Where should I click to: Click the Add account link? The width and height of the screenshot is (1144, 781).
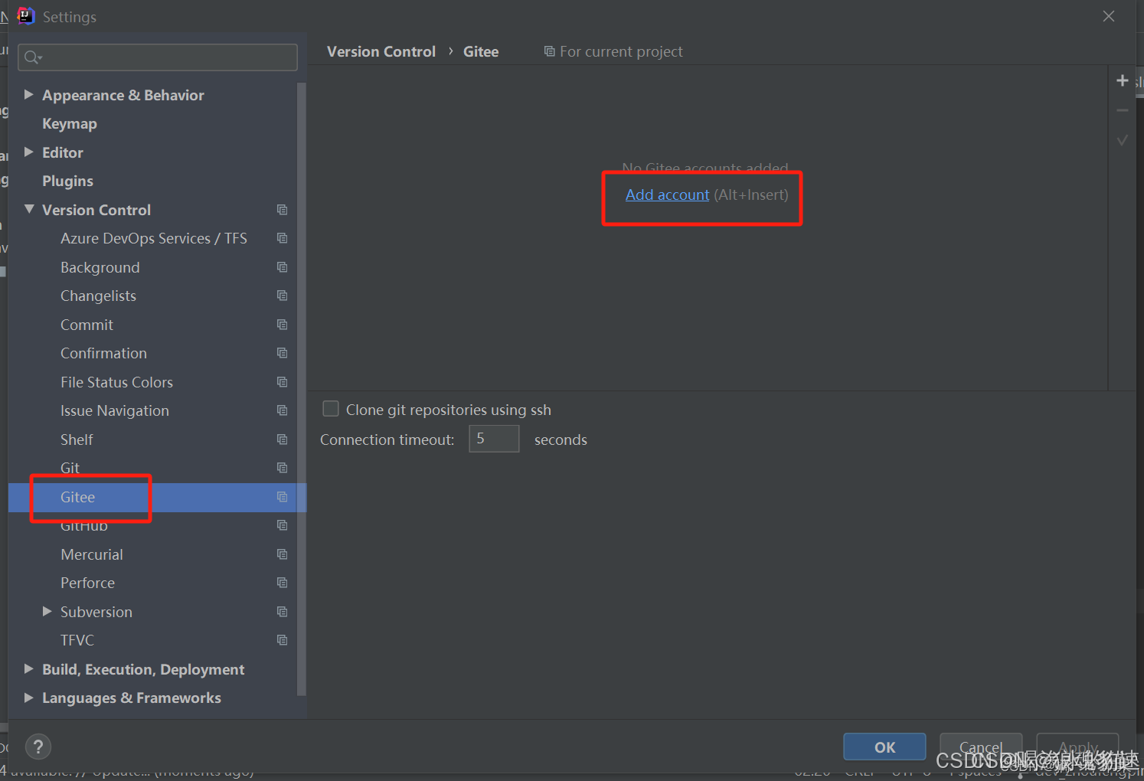667,194
